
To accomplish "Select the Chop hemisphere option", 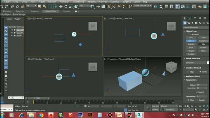I will coord(188,100).
